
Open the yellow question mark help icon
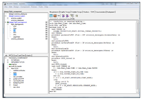77,16
